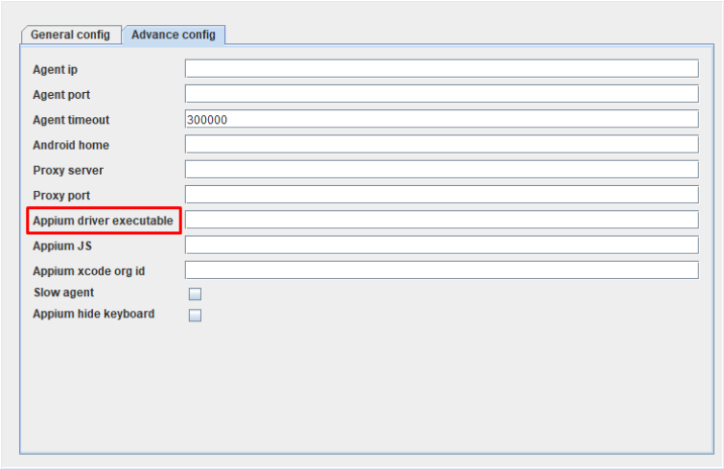This screenshot has width=724, height=469.
Task: Enable the Slow agent checkbox
Action: 195,294
